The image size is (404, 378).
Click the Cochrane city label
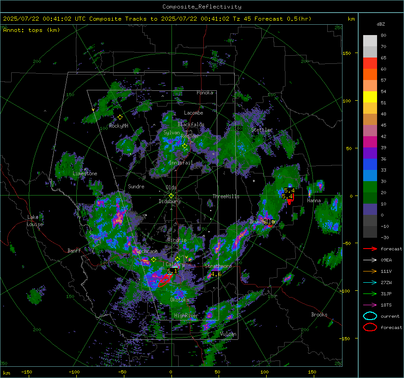147,251
